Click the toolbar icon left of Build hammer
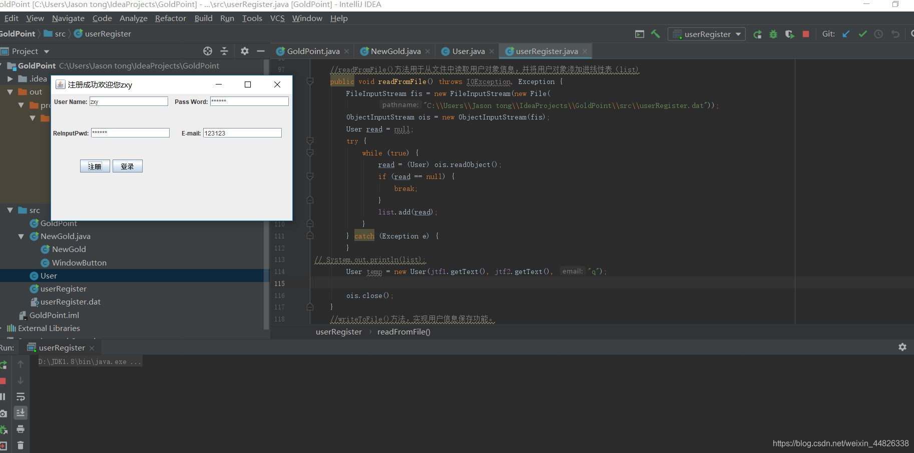Image resolution: width=914 pixels, height=453 pixels. 639,34
